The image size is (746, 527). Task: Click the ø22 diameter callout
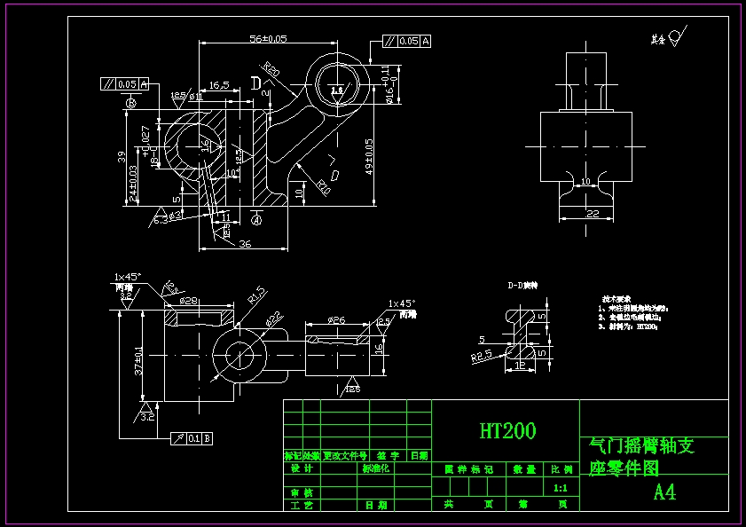274,319
